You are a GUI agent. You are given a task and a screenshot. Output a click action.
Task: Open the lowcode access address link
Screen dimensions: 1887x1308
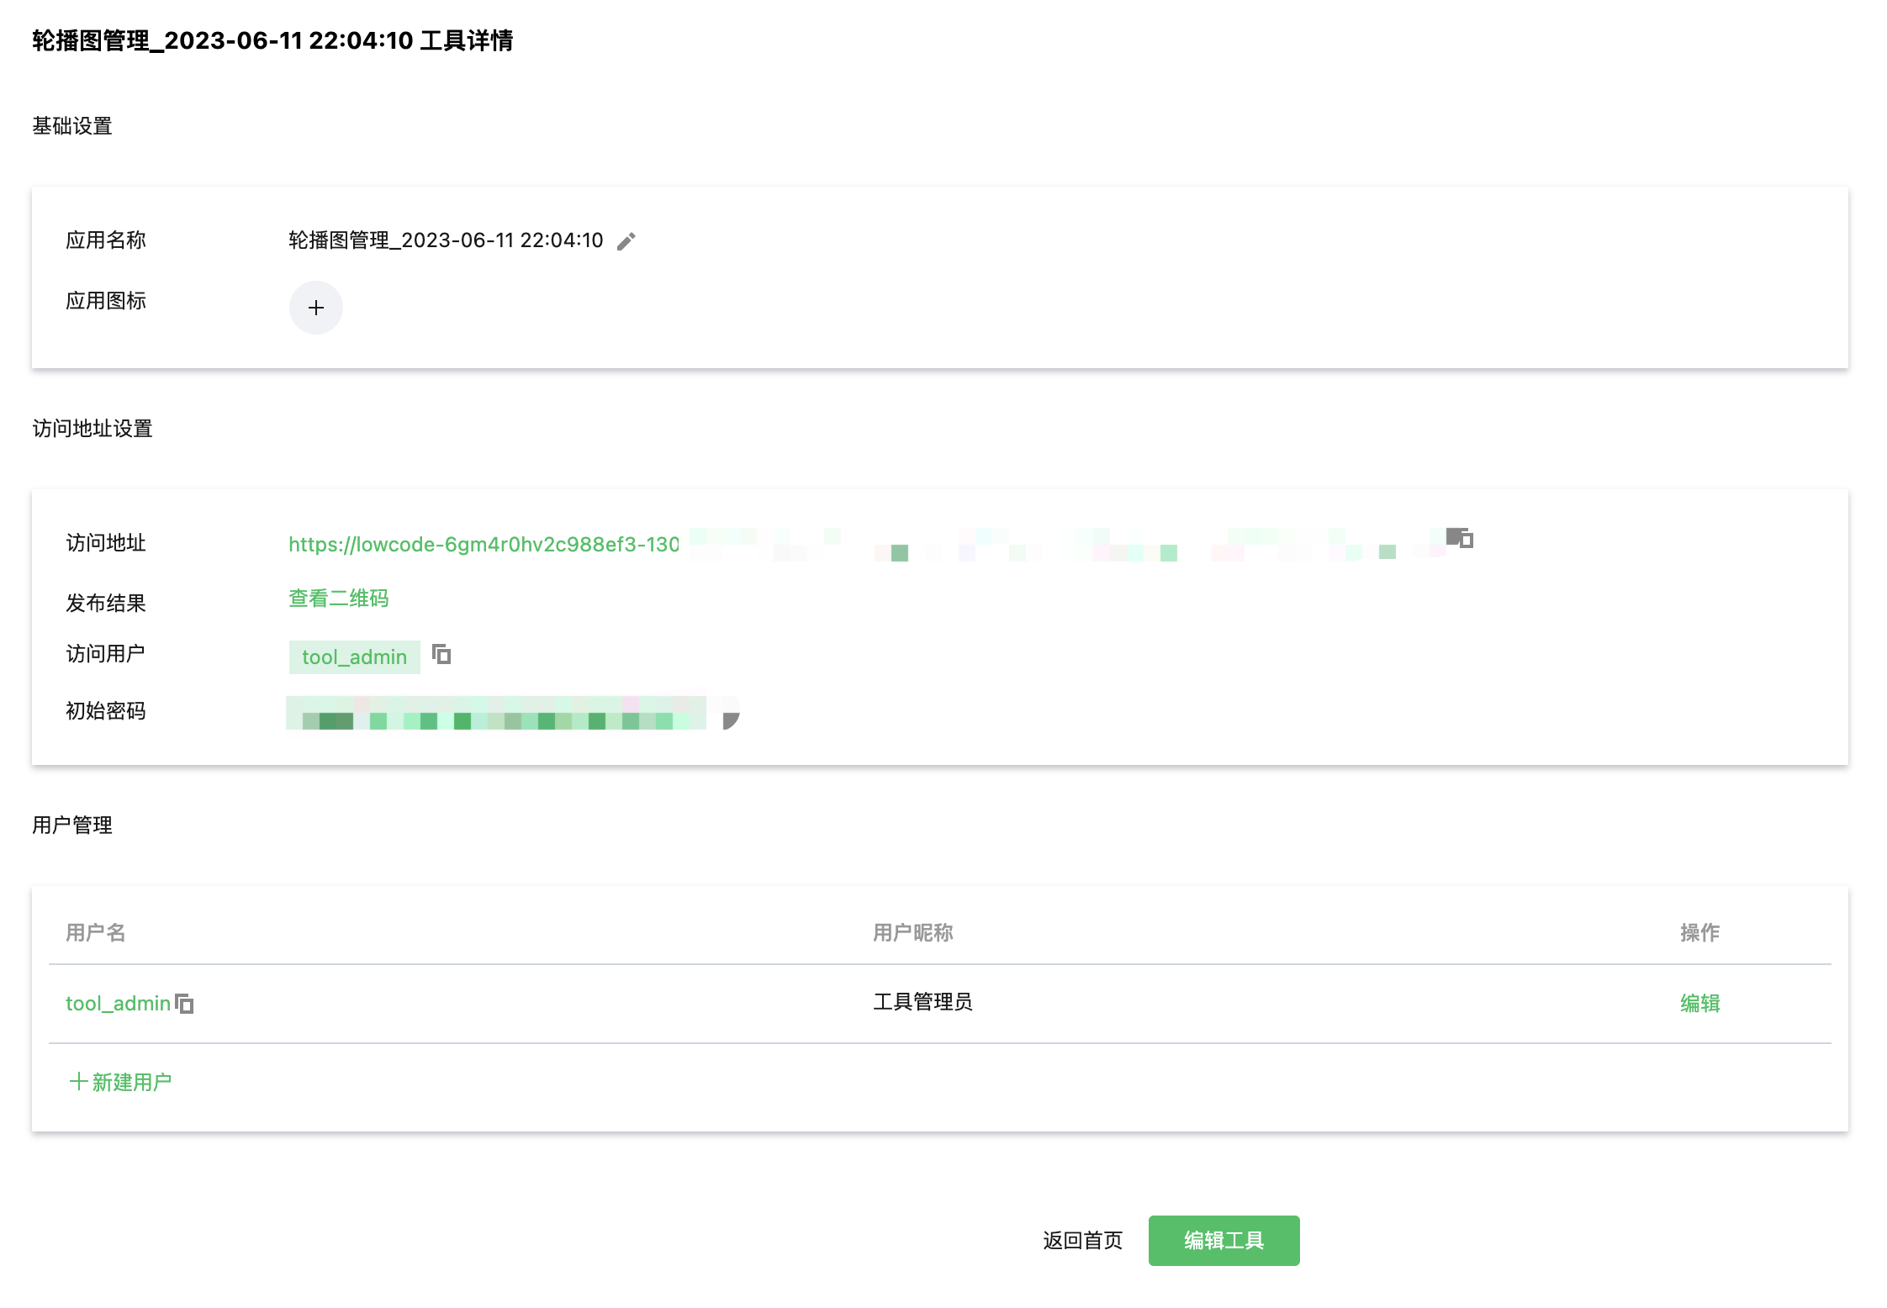484,545
